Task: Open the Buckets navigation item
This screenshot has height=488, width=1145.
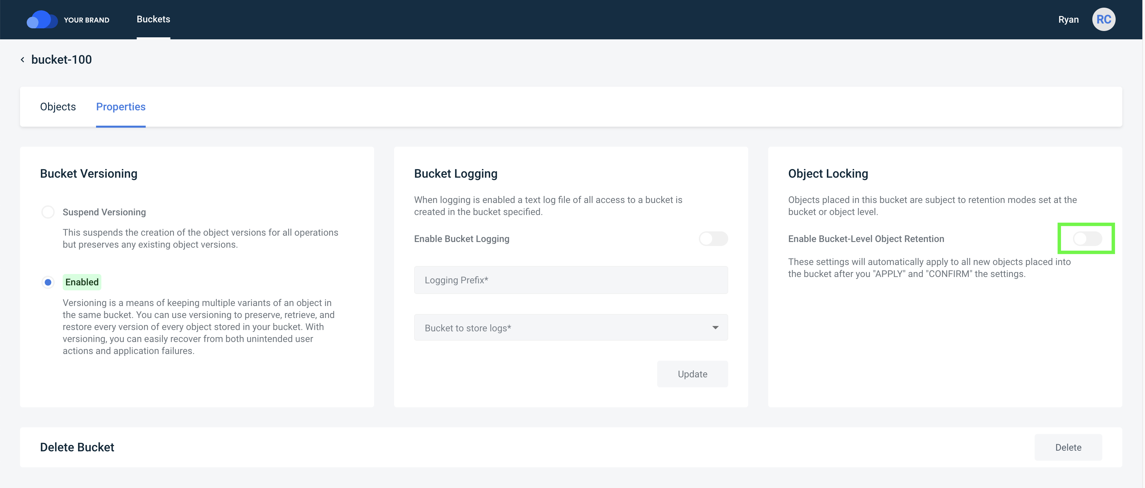Action: (153, 19)
